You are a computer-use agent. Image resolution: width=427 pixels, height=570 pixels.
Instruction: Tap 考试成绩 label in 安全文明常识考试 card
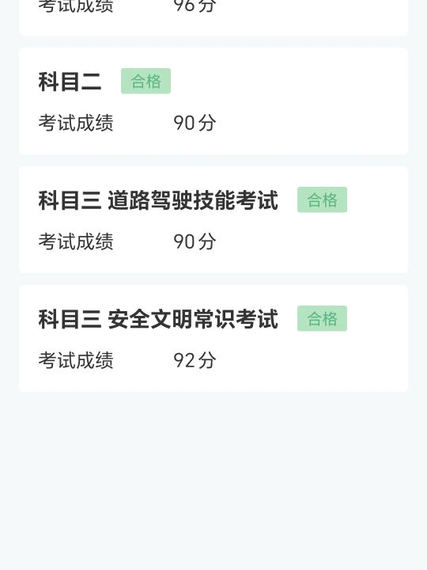pos(76,360)
